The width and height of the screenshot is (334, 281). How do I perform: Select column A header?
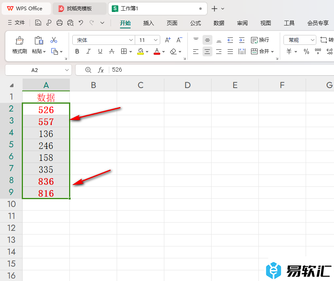coord(46,85)
